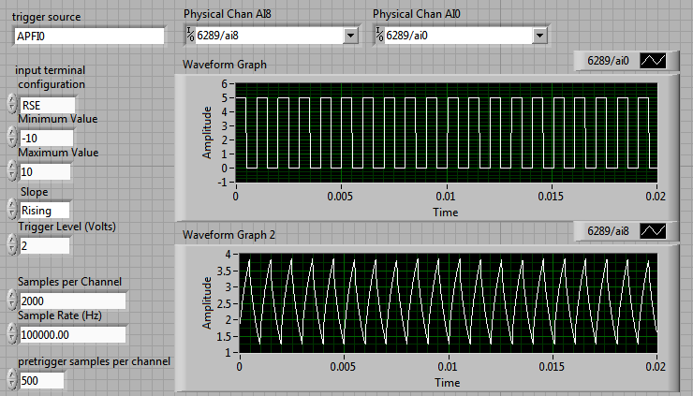Click the 6289/ai0 plot legend line icon
Viewport: 693px width, 396px height.
(x=653, y=61)
